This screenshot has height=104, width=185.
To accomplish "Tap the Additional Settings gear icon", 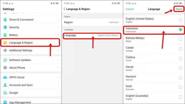I will click(5, 50).
